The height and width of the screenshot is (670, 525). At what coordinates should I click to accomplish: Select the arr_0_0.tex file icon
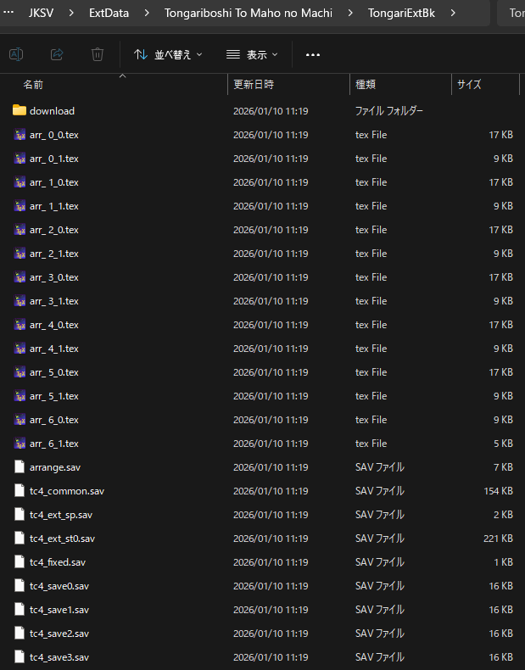(20, 135)
